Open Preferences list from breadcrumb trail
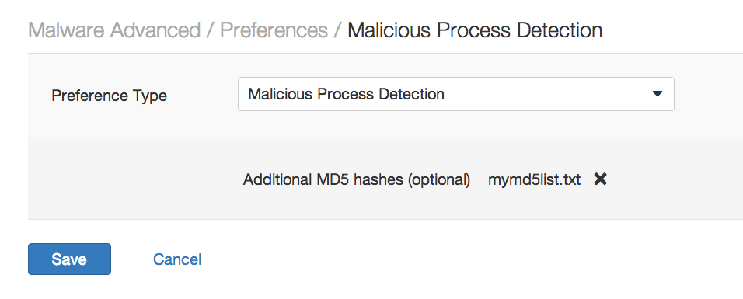Viewport: 743px width, 299px height. pos(274,30)
